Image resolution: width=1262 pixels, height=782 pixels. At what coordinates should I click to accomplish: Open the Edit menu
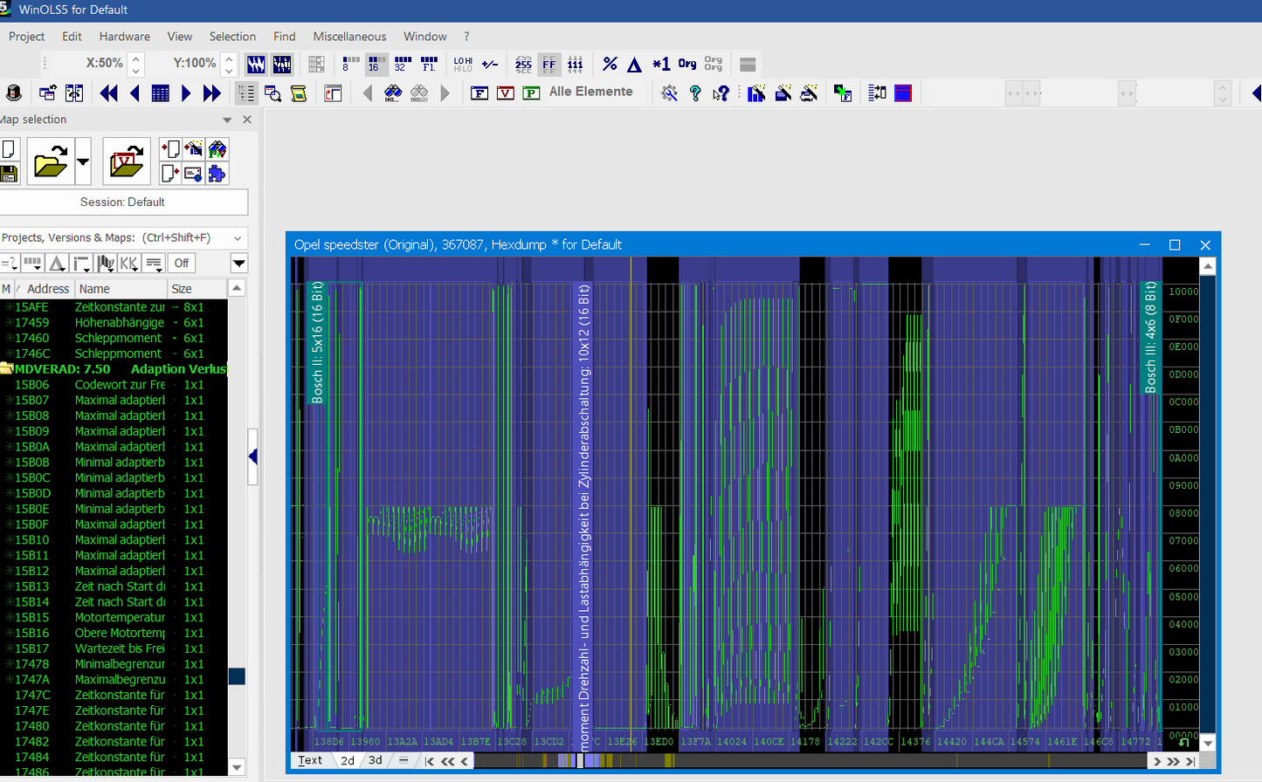pos(72,37)
